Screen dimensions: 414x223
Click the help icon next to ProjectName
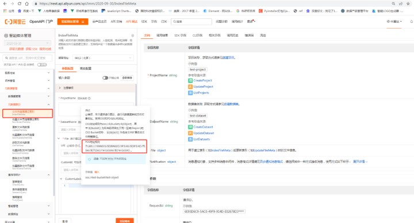[x=89, y=98]
